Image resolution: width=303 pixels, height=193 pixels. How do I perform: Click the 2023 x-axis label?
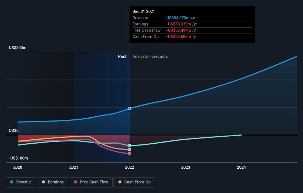click(x=186, y=167)
